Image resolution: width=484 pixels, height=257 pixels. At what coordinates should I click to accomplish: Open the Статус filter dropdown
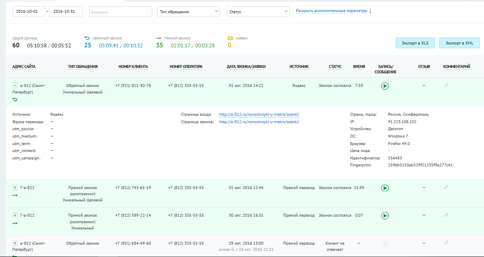click(258, 12)
